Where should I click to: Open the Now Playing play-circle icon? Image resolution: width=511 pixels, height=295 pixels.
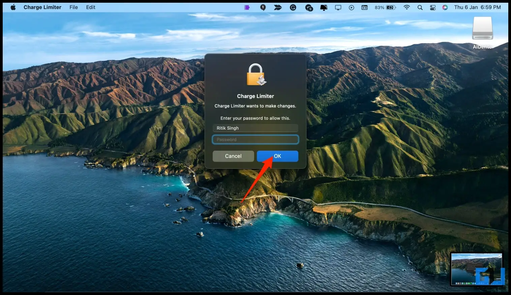coord(352,7)
